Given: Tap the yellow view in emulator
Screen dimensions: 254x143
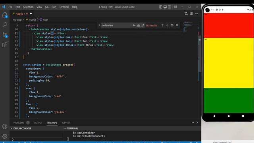Looking at the screenshot, I should click(x=229, y=63).
